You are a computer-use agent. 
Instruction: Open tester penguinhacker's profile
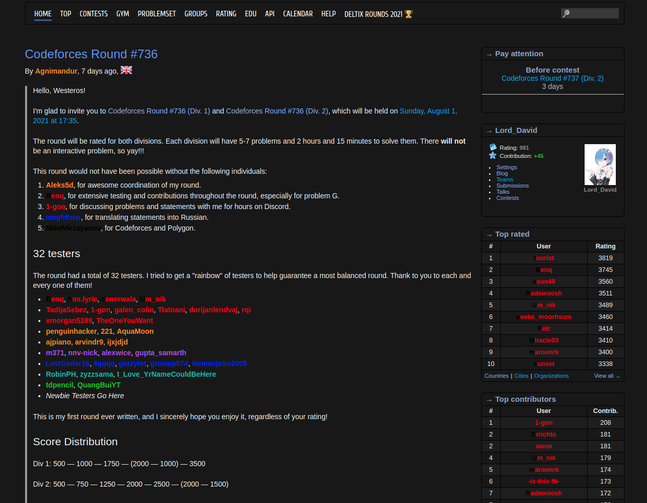tap(72, 331)
